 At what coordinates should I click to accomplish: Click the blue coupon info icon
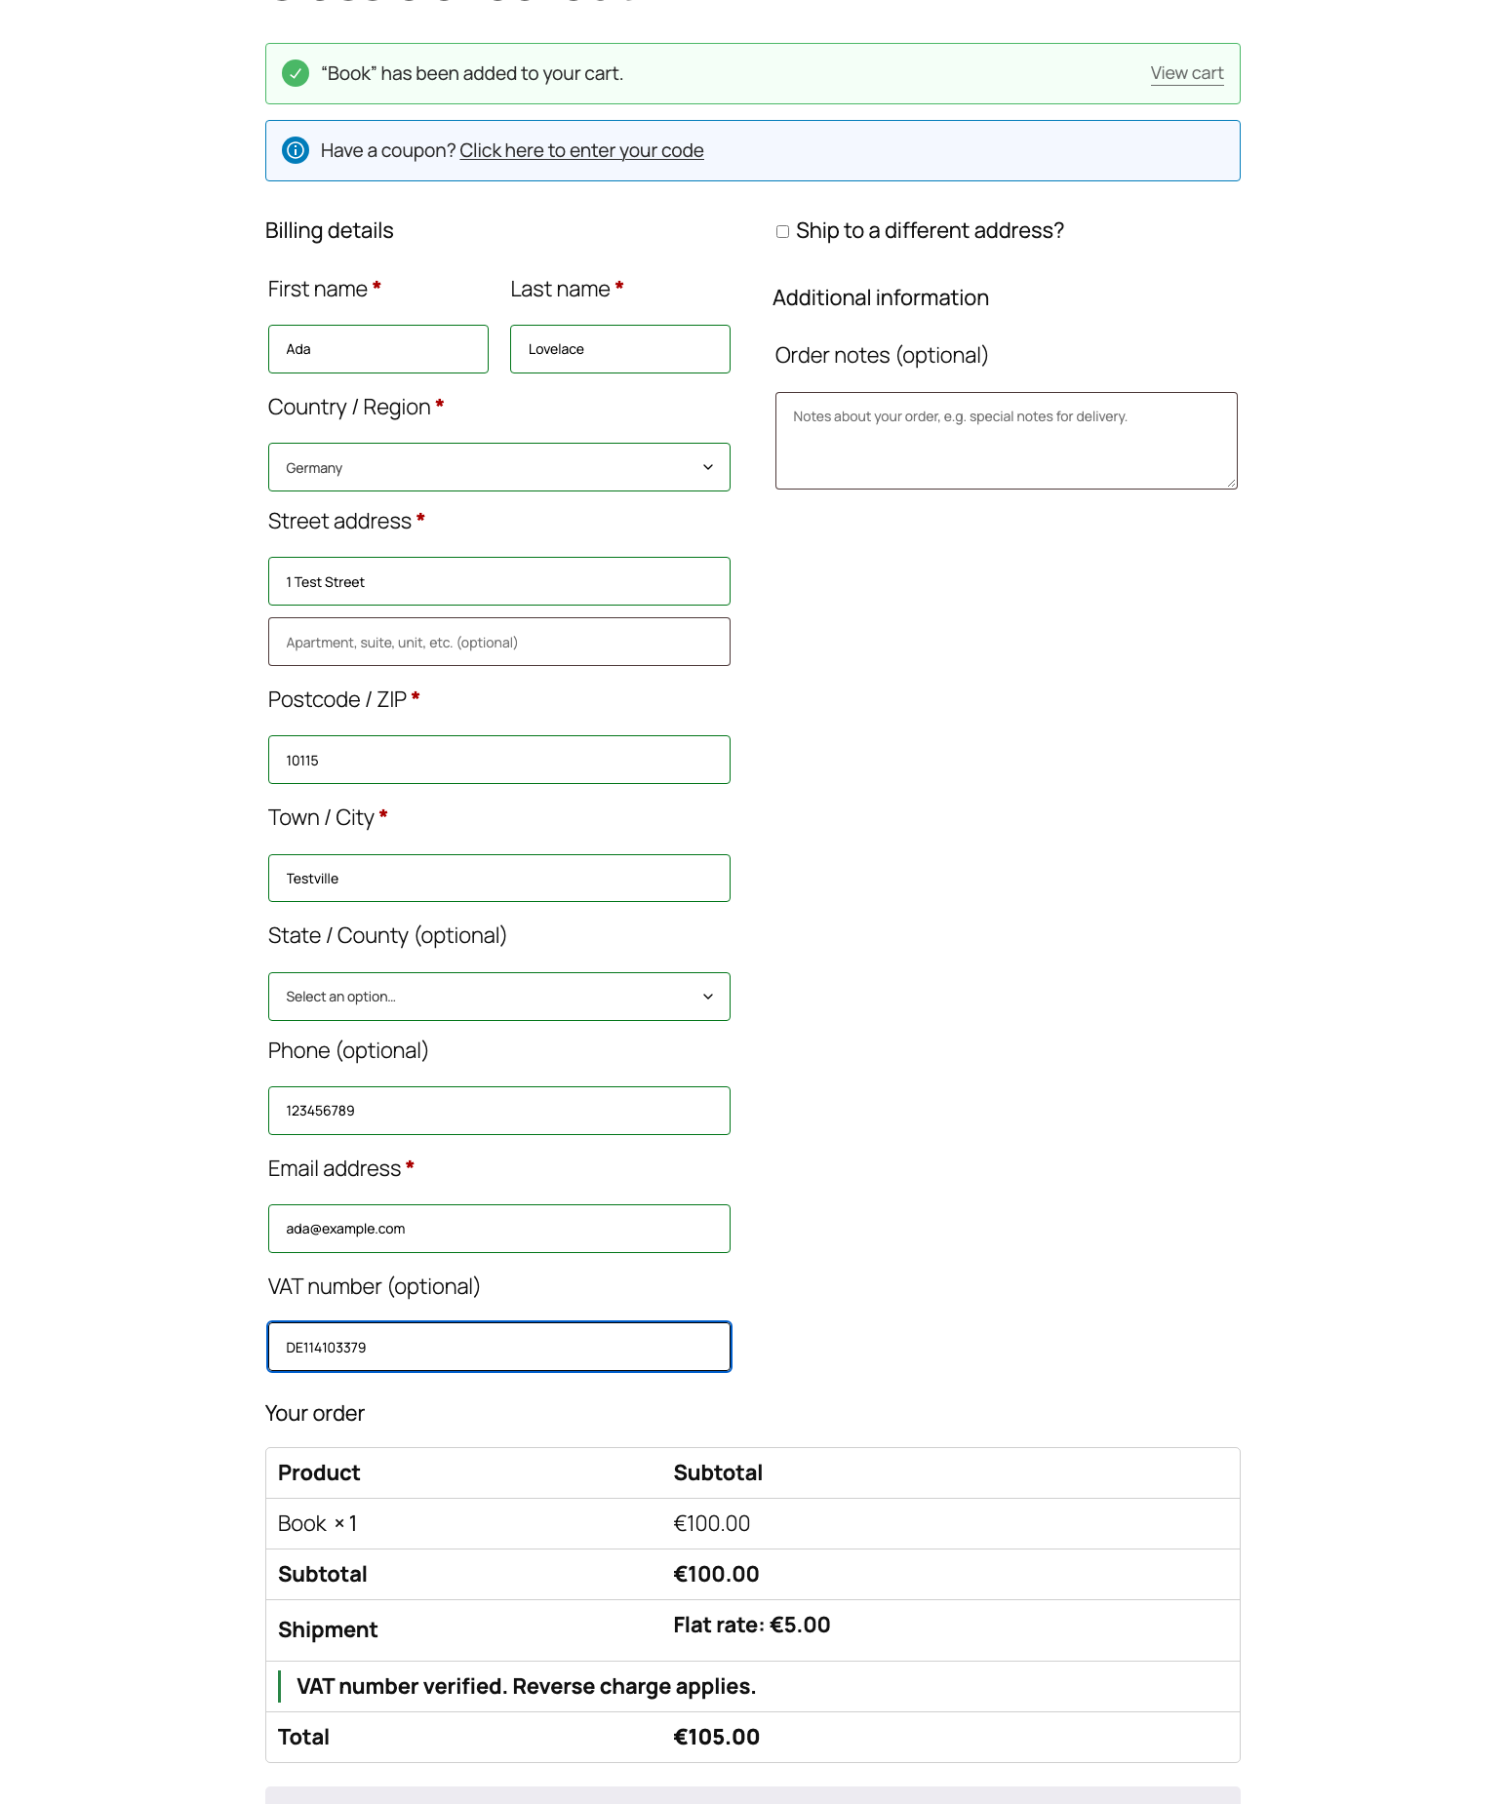(x=296, y=150)
